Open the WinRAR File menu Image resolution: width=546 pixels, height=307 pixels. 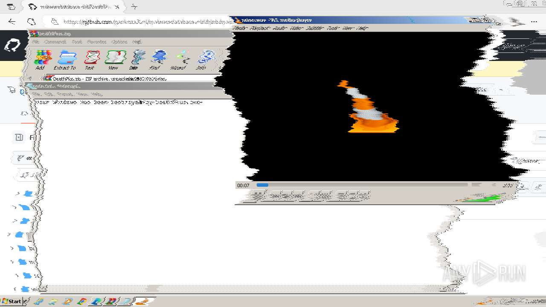36,42
